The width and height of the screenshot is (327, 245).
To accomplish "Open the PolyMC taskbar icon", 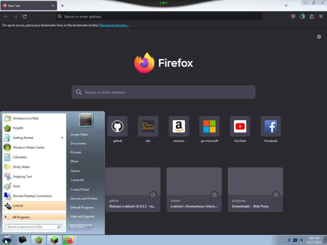I will tap(39, 240).
